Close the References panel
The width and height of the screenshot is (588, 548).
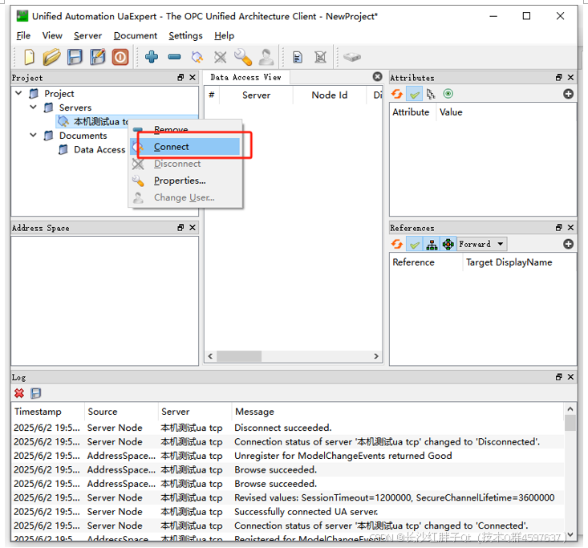click(570, 228)
